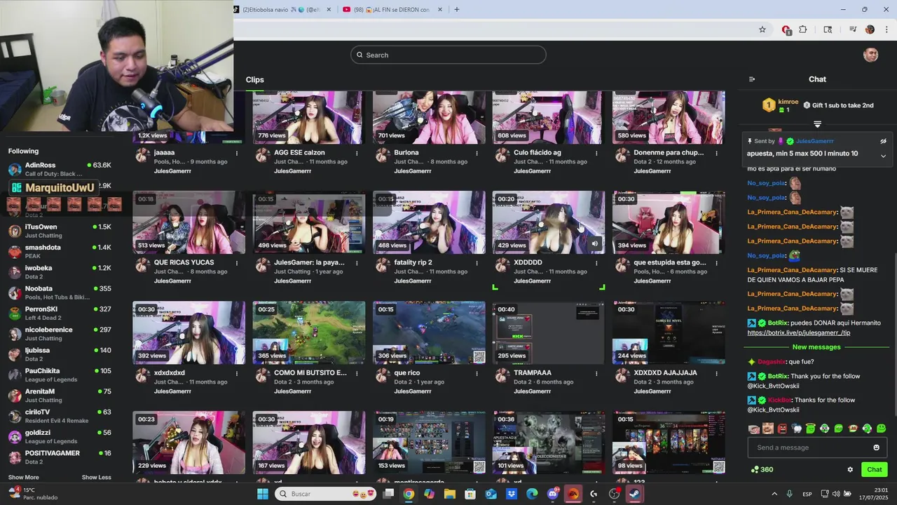Open channel points balance 360
The height and width of the screenshot is (505, 897).
pyautogui.click(x=762, y=470)
